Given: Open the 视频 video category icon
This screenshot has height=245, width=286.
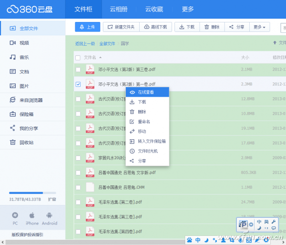Looking at the screenshot, I should (x=12, y=43).
